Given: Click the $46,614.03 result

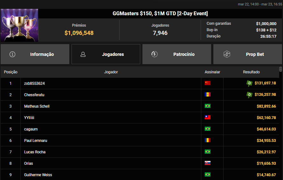Looking at the screenshot, I should pos(266,129).
